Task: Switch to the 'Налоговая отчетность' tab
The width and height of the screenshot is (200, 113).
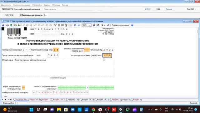Action: pos(33,15)
